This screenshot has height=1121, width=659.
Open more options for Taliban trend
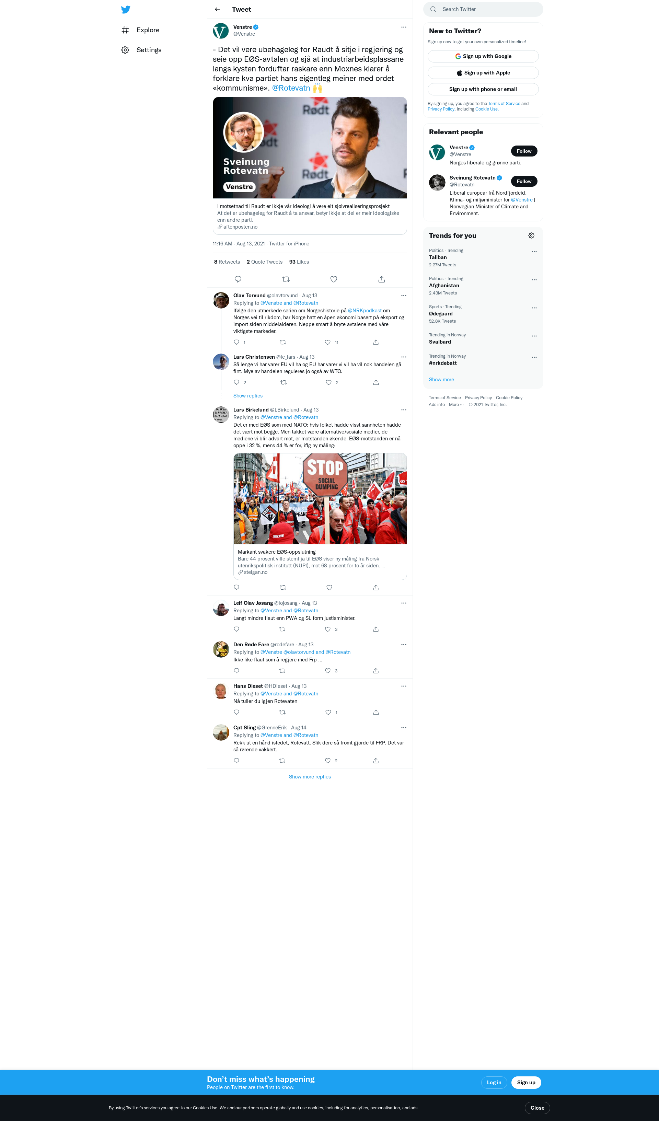(534, 252)
